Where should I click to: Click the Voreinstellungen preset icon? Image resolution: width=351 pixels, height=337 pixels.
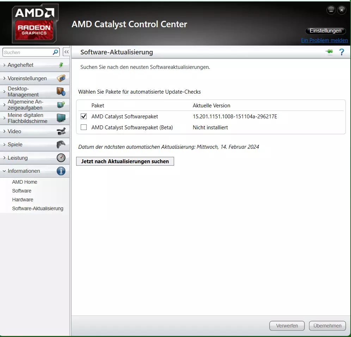click(61, 78)
